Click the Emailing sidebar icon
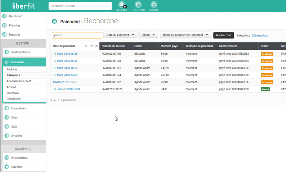This screenshot has height=172, width=286. click(x=7, y=136)
